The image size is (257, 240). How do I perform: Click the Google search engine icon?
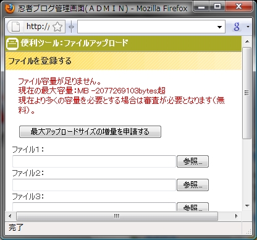point(237,27)
